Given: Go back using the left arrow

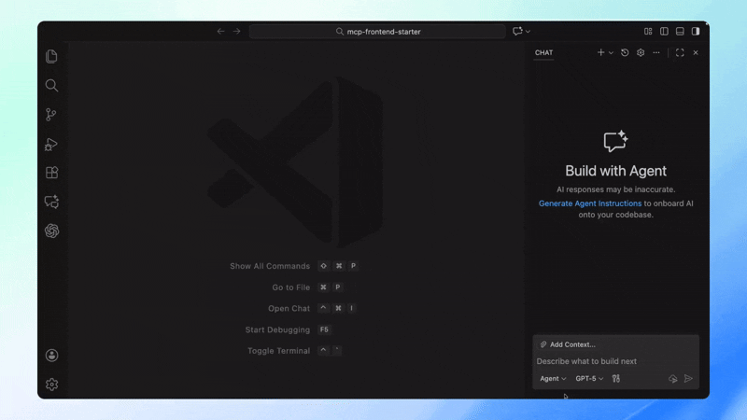Looking at the screenshot, I should pos(220,32).
